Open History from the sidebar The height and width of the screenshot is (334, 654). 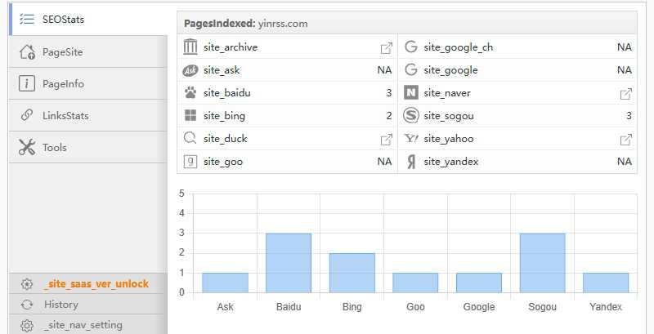click(x=61, y=305)
